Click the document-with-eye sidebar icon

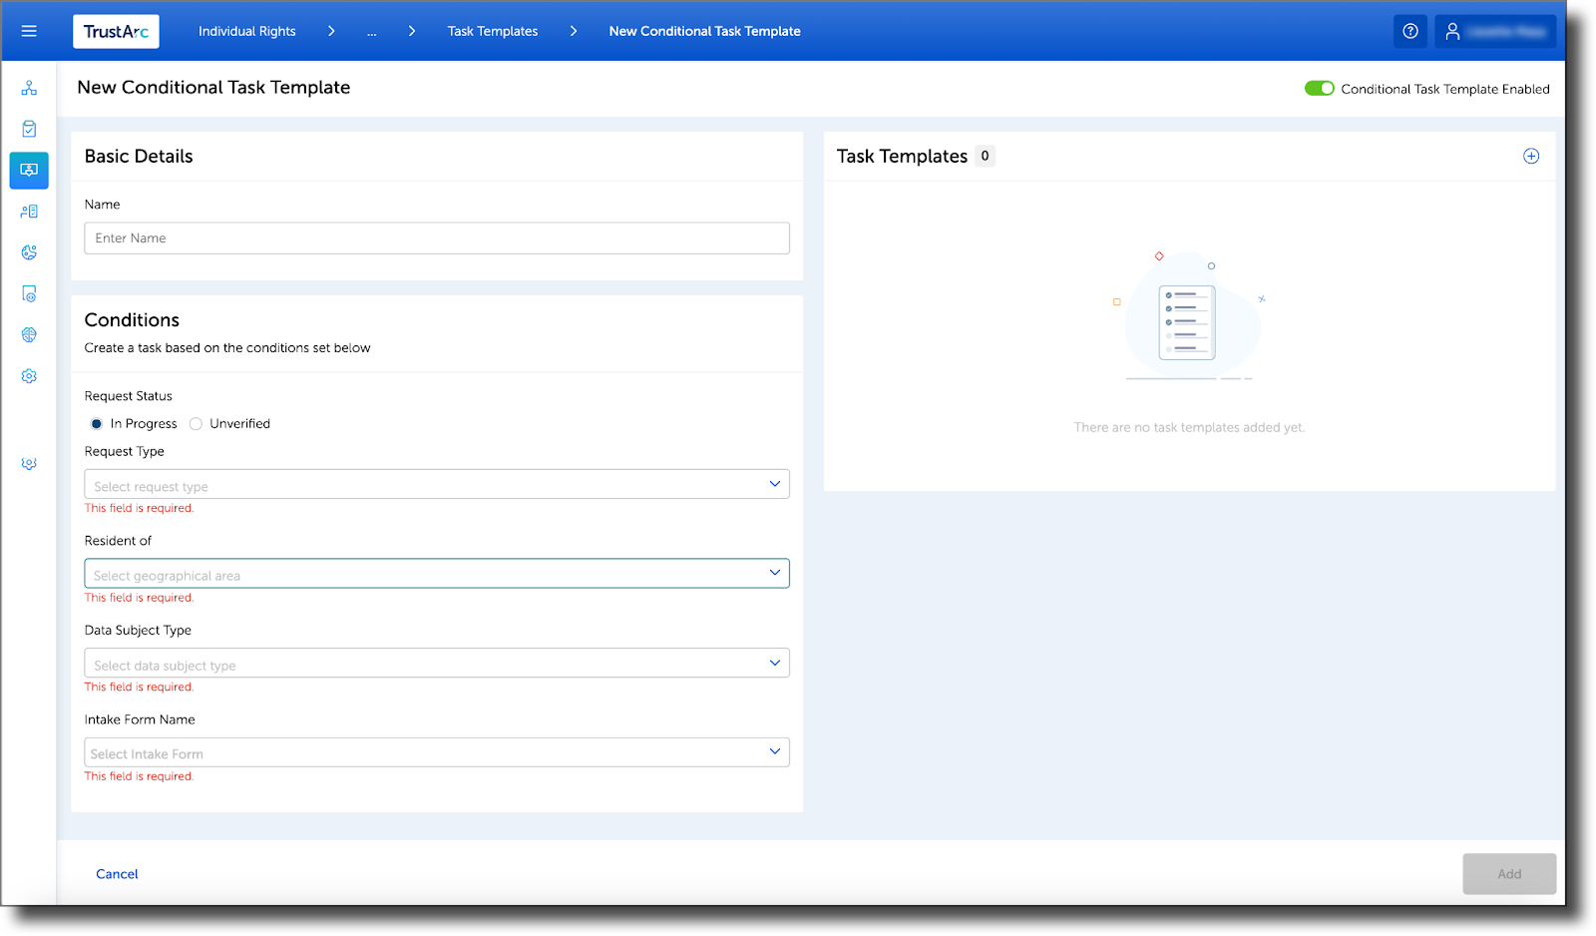pos(29,293)
